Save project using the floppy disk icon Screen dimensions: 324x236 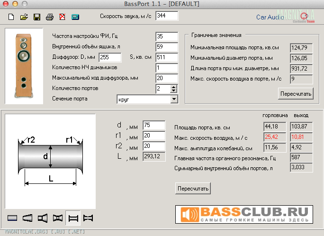(36, 18)
